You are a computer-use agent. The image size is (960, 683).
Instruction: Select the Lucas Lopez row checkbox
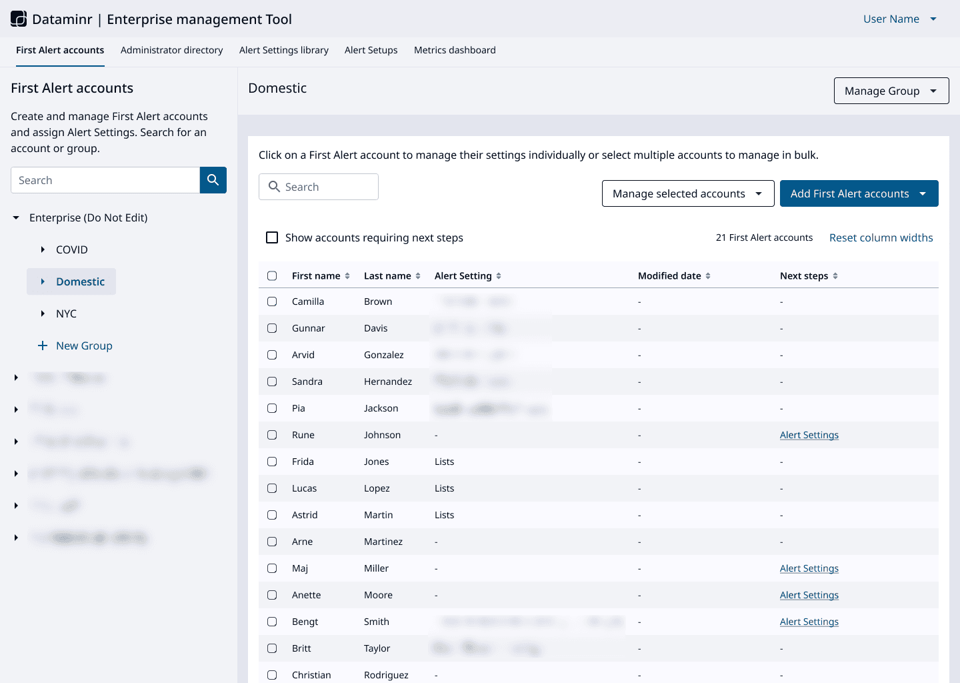point(272,488)
